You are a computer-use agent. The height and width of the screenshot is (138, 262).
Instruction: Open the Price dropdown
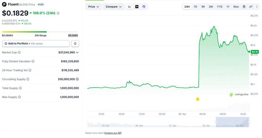93,6
